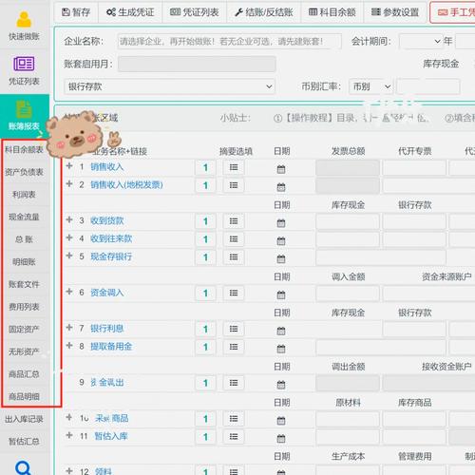The image size is (475, 475).
Task: Open 总账 in sidebar menu
Action: (24, 239)
